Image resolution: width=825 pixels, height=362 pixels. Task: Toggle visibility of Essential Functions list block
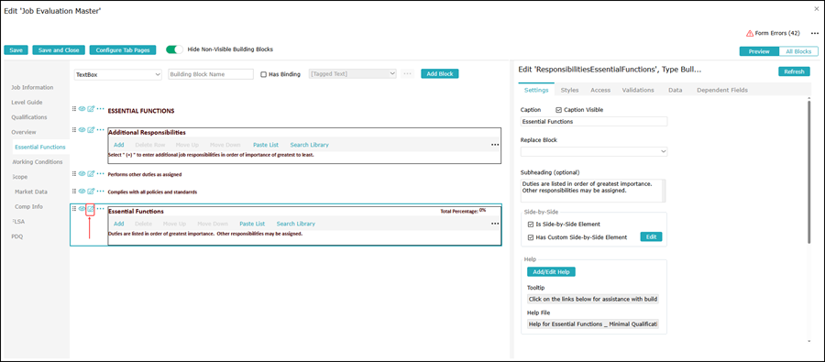click(x=82, y=210)
